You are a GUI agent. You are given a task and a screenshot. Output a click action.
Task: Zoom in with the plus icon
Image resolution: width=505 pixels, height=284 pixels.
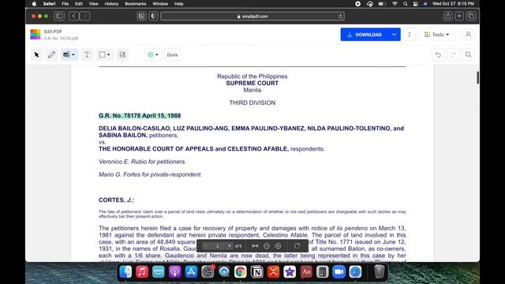(x=278, y=246)
